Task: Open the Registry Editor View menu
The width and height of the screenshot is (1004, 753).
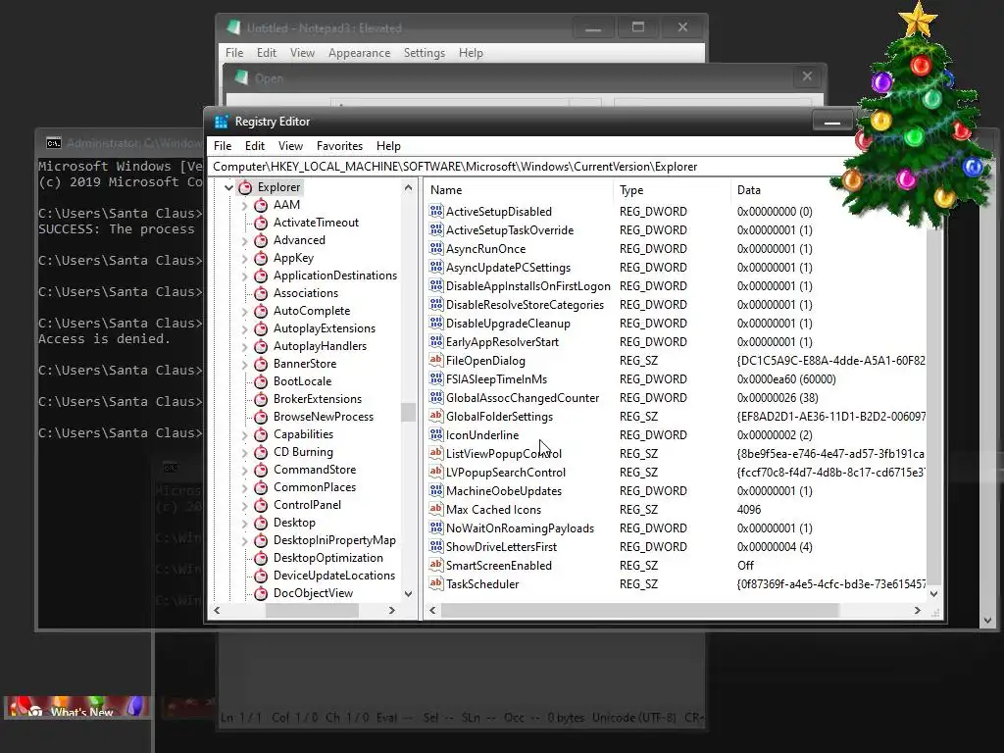Action: point(290,146)
